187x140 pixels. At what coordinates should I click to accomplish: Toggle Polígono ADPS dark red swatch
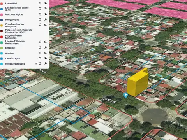click(x=2, y=31)
